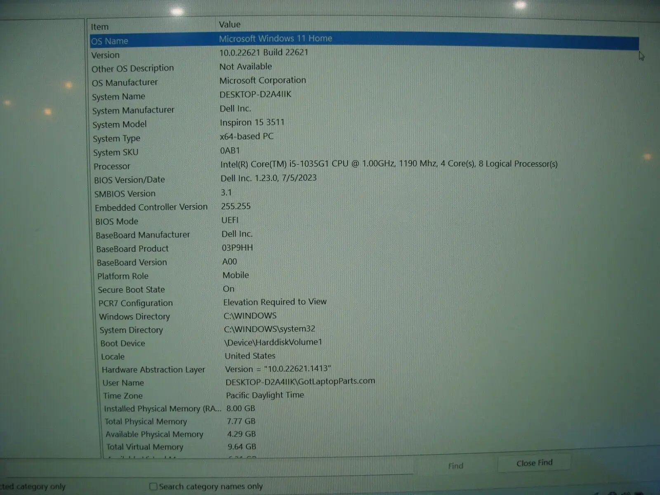Select the System Directory row
Image resolution: width=660 pixels, height=495 pixels.
pos(132,330)
